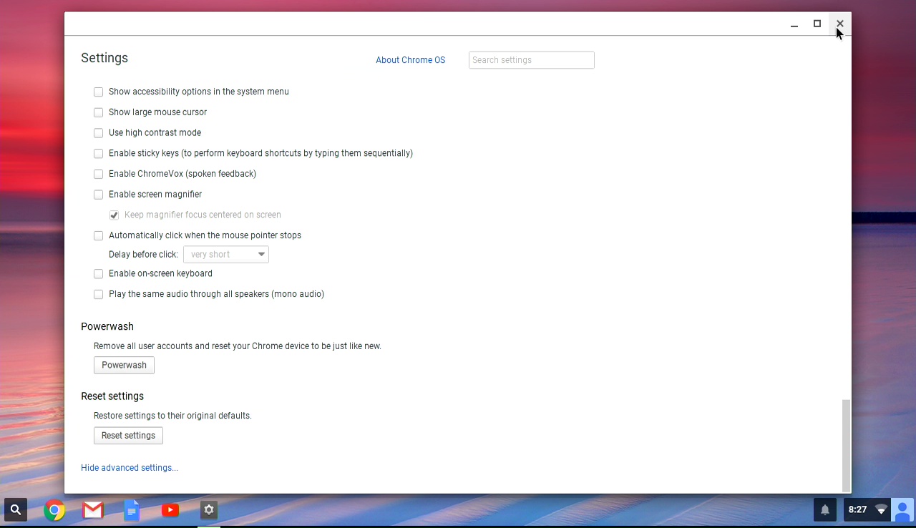Open the launcher search icon
916x528 pixels.
coord(16,510)
